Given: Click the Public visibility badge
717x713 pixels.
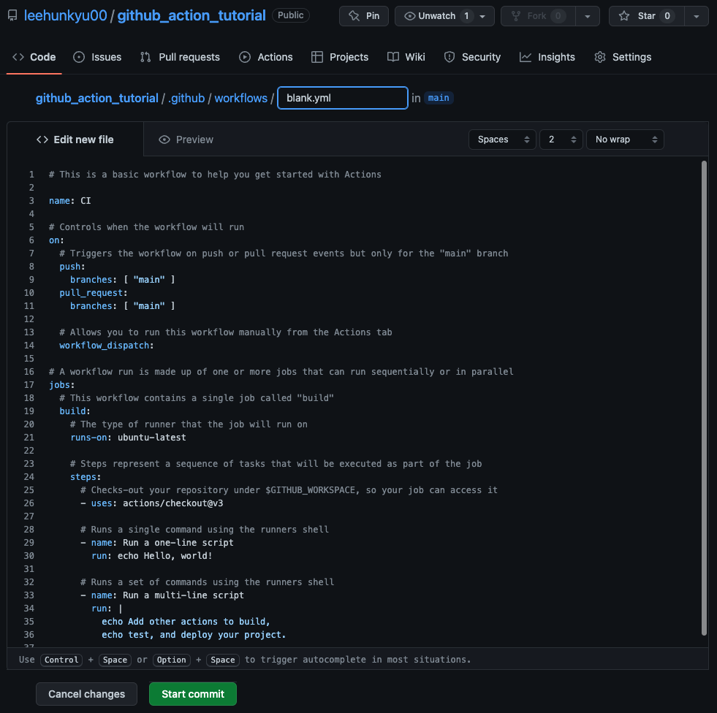Looking at the screenshot, I should [290, 15].
